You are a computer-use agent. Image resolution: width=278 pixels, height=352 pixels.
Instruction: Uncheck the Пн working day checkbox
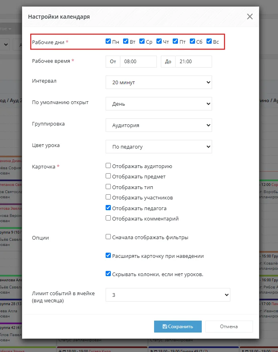[x=108, y=41]
